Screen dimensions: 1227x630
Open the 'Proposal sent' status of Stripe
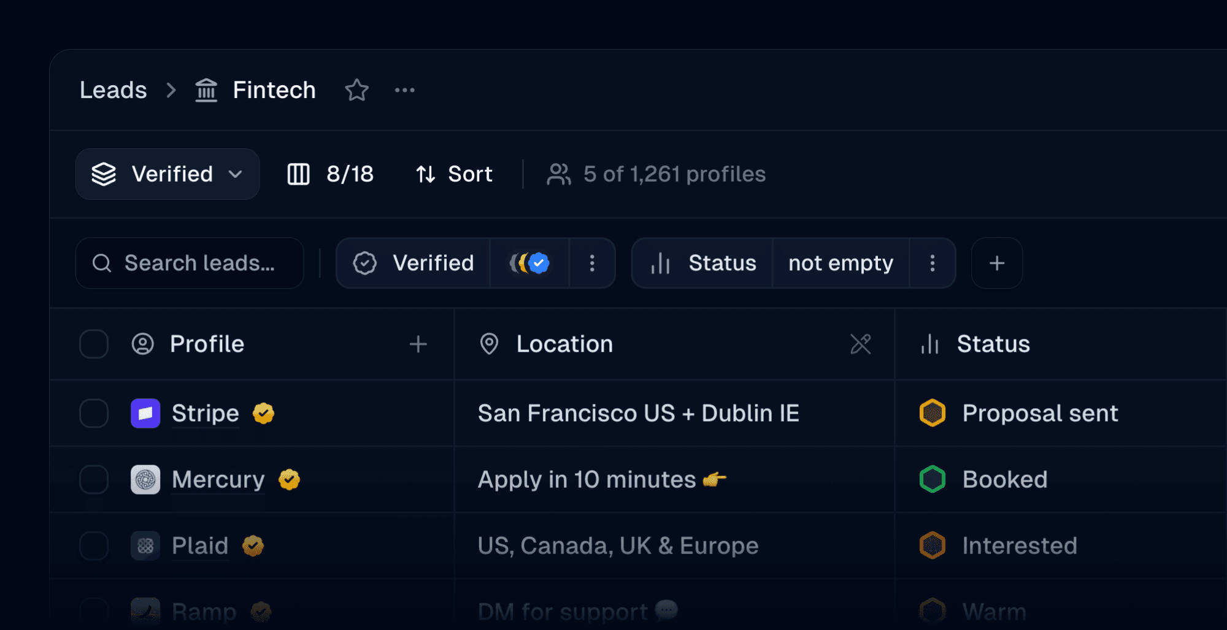(x=1018, y=413)
